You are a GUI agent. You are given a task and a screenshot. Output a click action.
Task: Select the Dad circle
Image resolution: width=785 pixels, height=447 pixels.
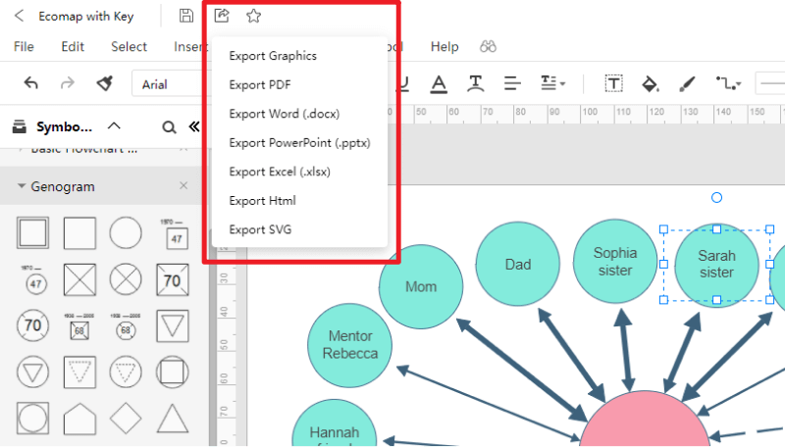(x=518, y=264)
